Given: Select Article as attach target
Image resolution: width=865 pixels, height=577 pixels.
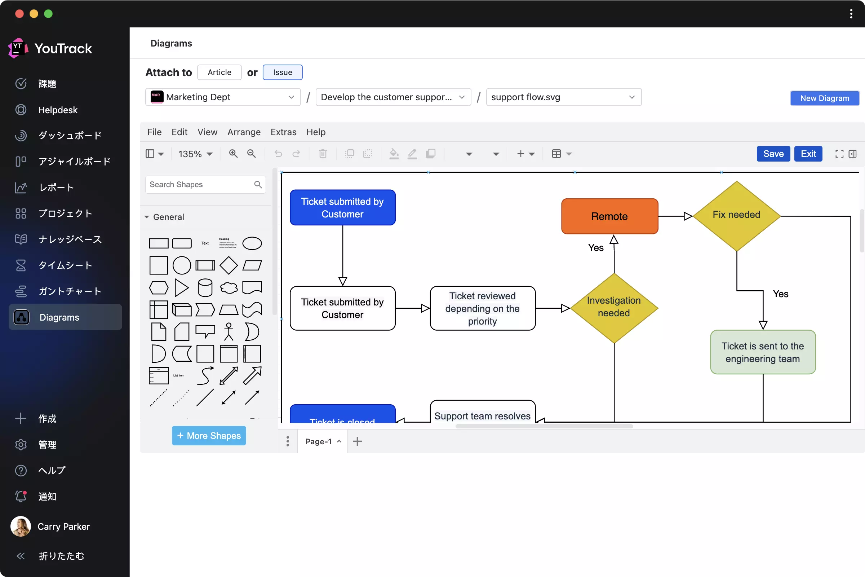Looking at the screenshot, I should (x=219, y=72).
